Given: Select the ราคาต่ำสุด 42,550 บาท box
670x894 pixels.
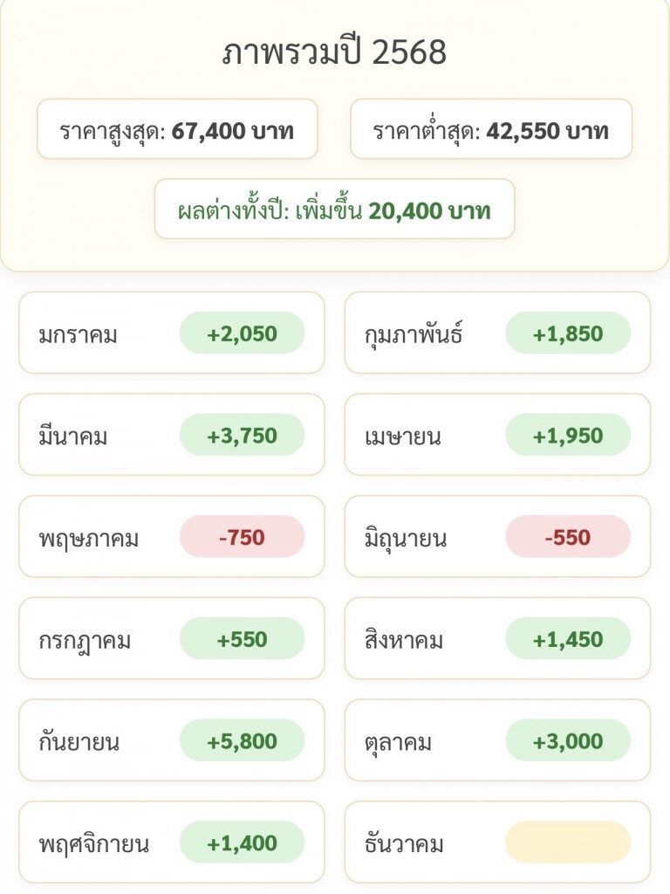Looking at the screenshot, I should (491, 130).
